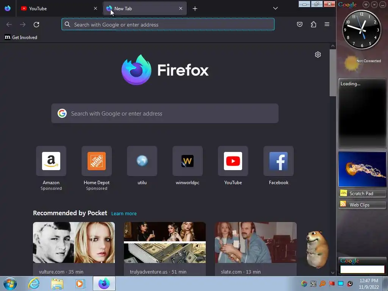Open Windows Explorer from the taskbar
388x291 pixels.
[57, 284]
